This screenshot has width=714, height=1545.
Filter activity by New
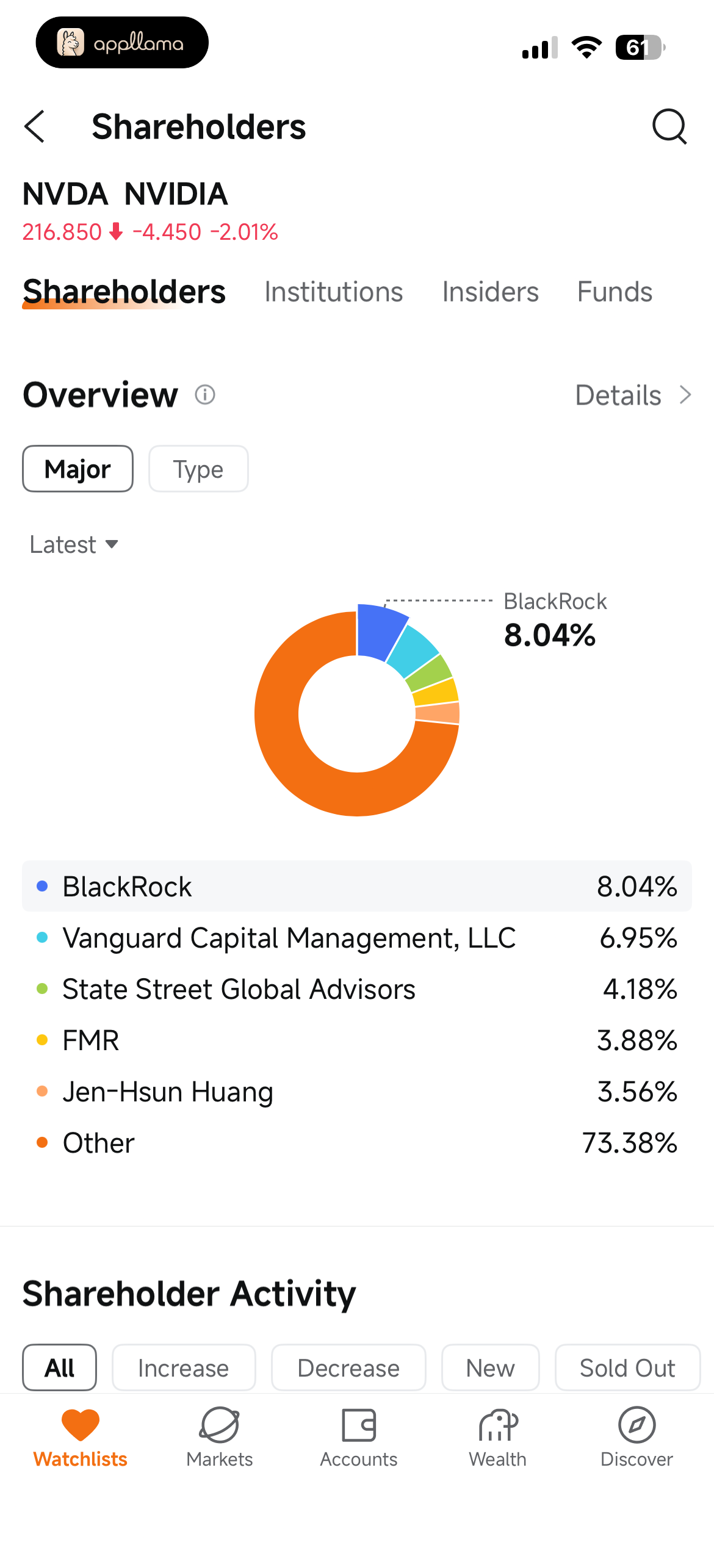click(491, 1367)
